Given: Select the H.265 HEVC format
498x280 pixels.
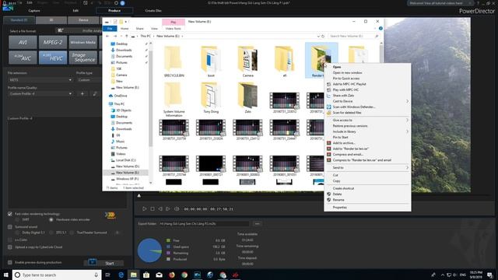Looking at the screenshot, I should point(53,58).
